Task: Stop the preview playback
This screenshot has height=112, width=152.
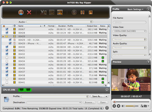Action: [x=119, y=106]
